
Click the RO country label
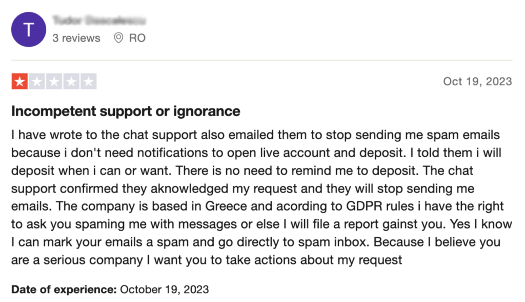(x=137, y=38)
